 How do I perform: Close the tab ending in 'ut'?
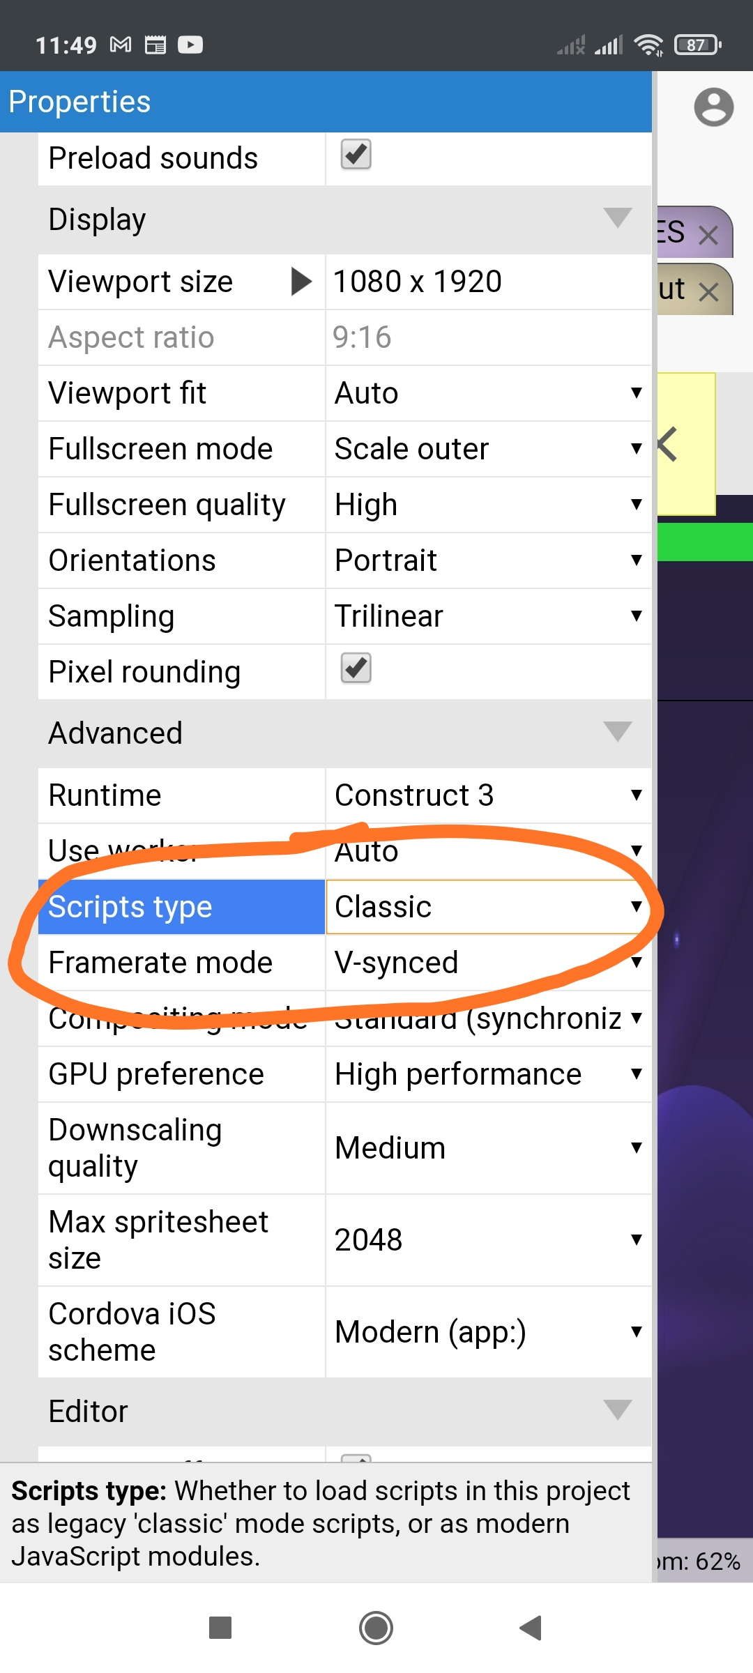pyautogui.click(x=708, y=291)
